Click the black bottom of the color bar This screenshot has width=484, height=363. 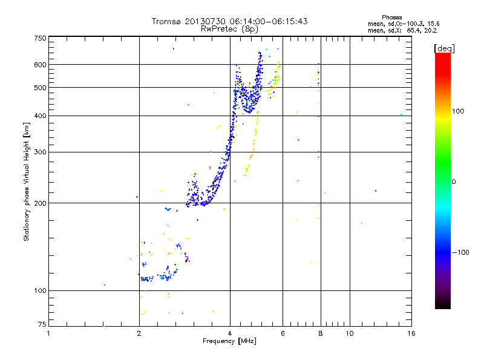coord(443,304)
